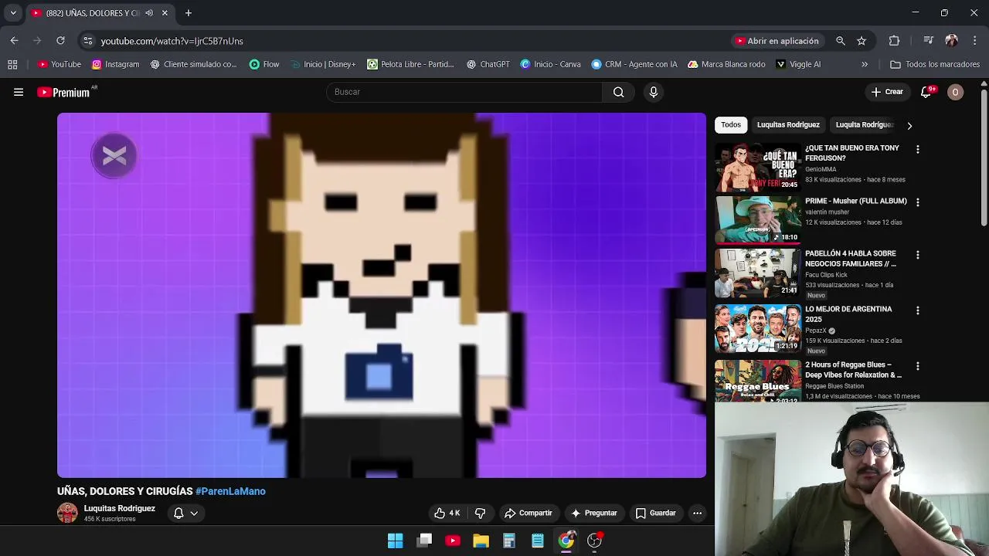Open the YouTube account avatar menu
The image size is (989, 556).
(955, 92)
